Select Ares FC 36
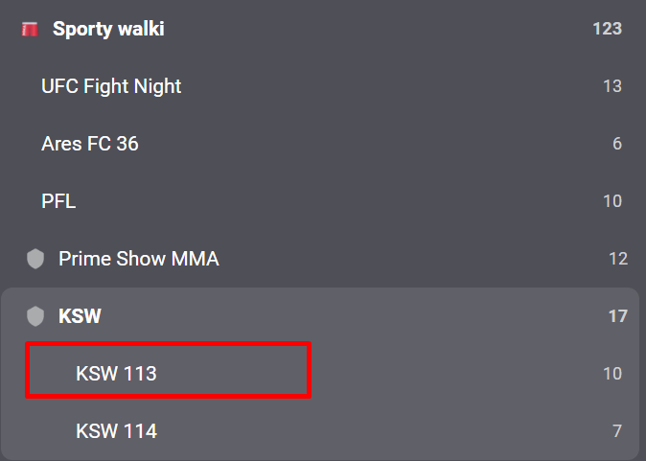 click(x=90, y=144)
